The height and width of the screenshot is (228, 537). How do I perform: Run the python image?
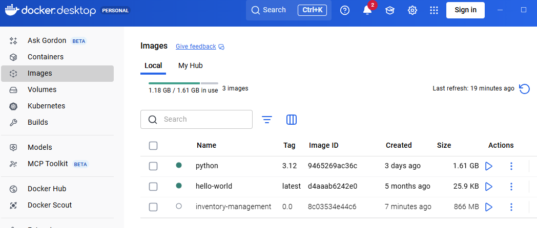(489, 167)
